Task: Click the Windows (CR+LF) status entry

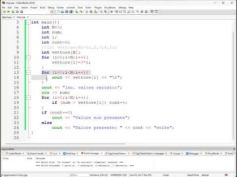Action: click(99, 175)
